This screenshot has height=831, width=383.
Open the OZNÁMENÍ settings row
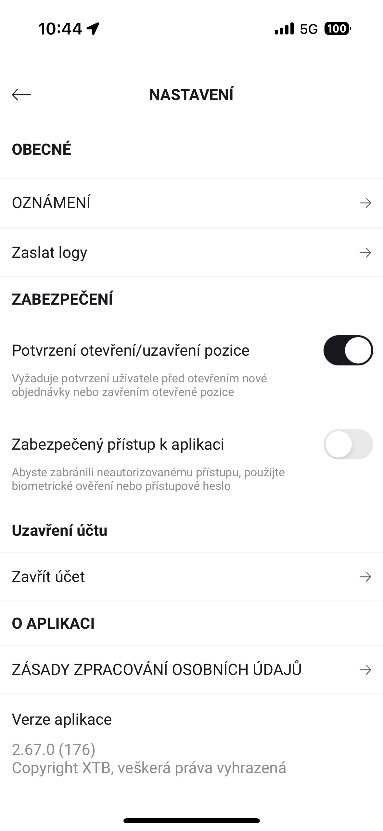51,203
